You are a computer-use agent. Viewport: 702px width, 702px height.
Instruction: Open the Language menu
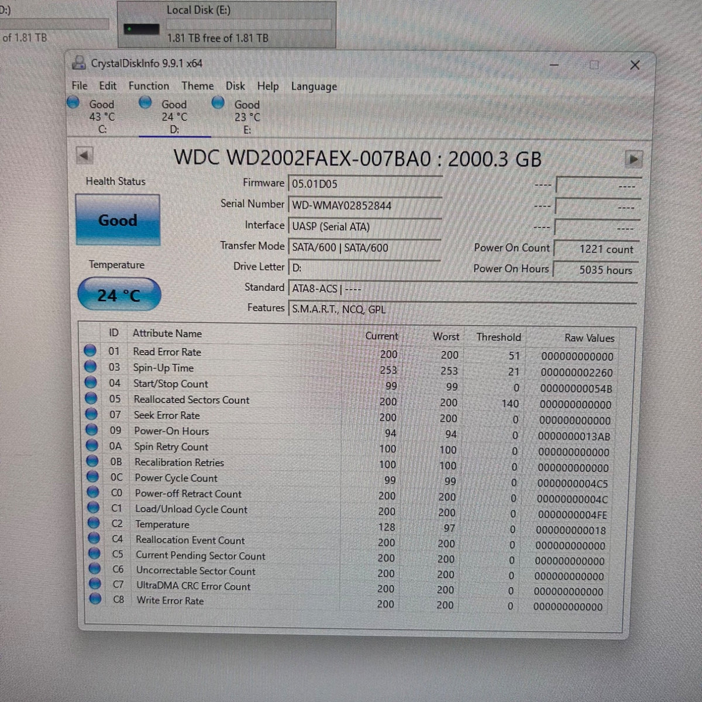(x=314, y=87)
